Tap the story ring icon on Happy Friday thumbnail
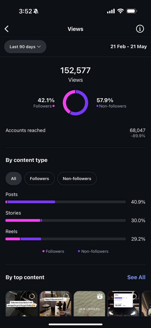Image resolution: width=151 pixels, height=328 pixels. pos(66,296)
